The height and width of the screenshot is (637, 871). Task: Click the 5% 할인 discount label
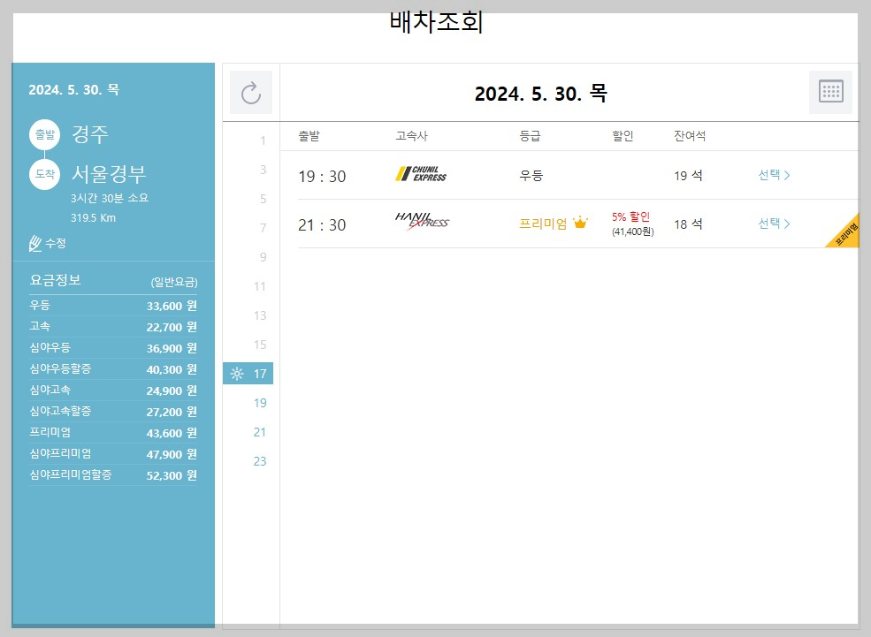pyautogui.click(x=631, y=216)
